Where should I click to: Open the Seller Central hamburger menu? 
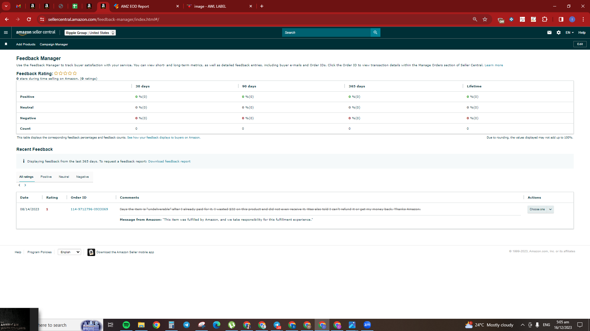(6, 32)
